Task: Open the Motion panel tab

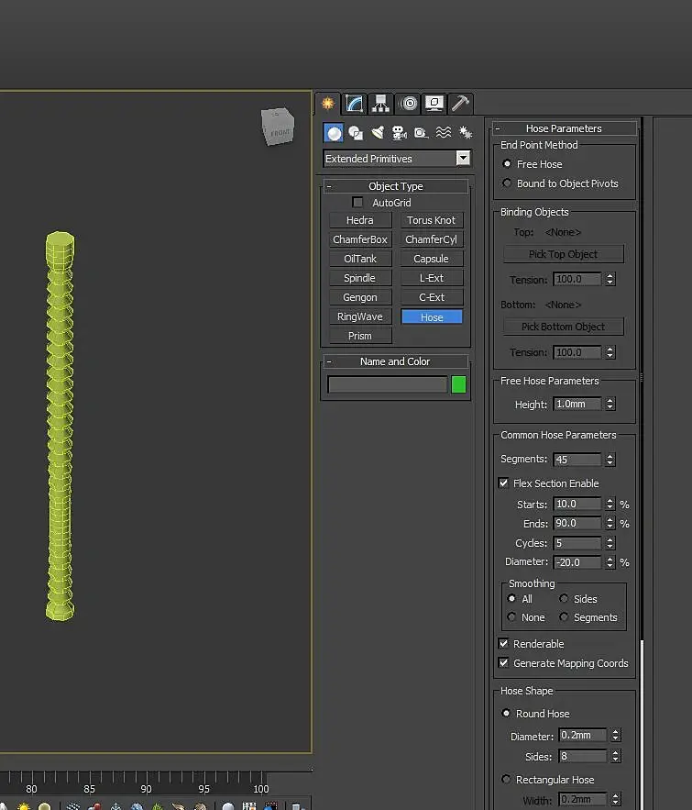Action: pyautogui.click(x=408, y=104)
